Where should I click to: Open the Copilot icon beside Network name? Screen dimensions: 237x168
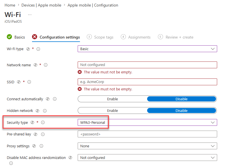pyautogui.click(x=35, y=65)
